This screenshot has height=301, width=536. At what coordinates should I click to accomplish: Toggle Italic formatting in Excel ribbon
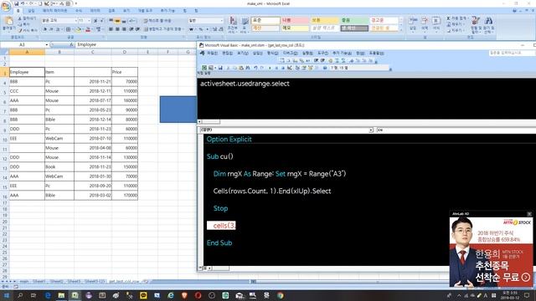tap(51, 30)
